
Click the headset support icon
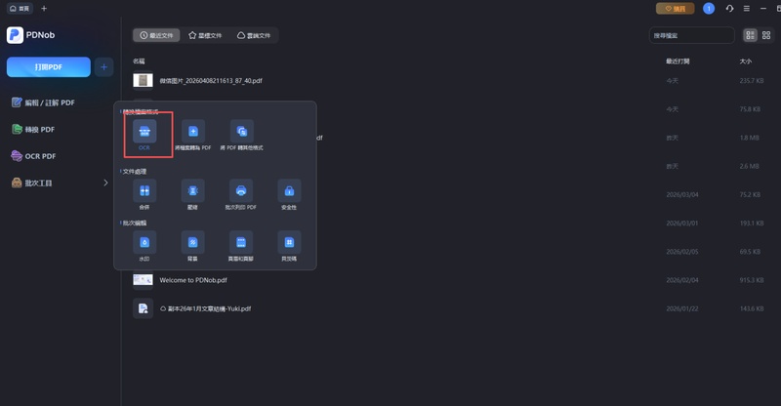[x=727, y=9]
